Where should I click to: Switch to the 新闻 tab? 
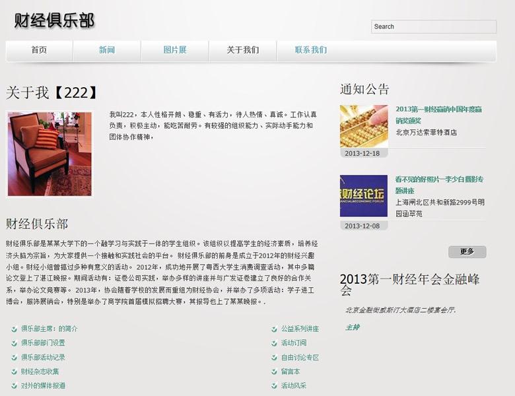click(x=107, y=50)
